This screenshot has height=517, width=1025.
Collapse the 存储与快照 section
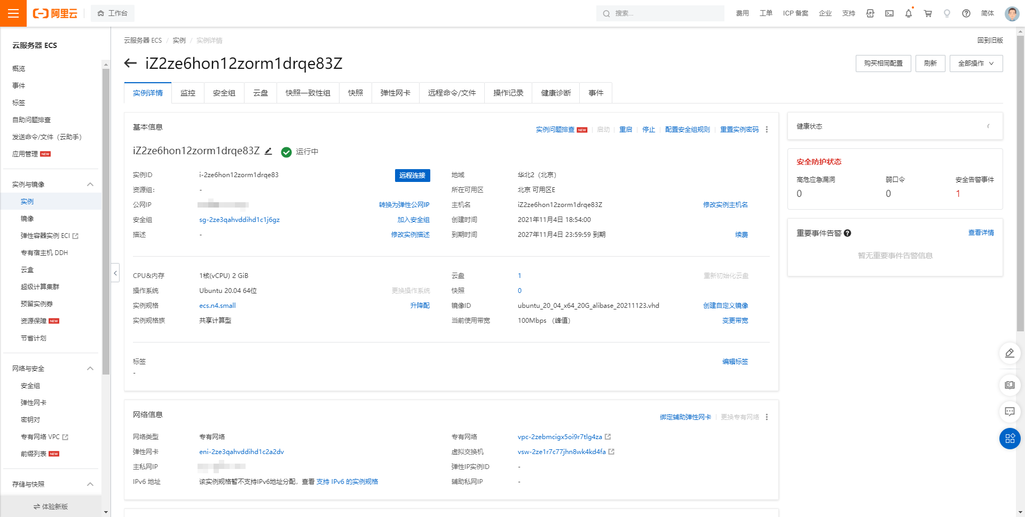(90, 484)
